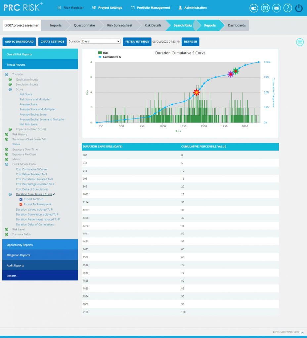Screen dimensions: 307x338
Task: Select the Status report item
Action: point(16,144)
